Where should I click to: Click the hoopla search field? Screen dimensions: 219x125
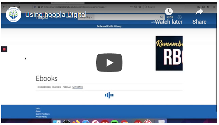[x=127, y=18]
